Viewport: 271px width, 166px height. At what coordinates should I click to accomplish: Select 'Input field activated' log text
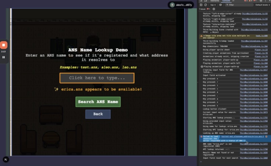214,75
